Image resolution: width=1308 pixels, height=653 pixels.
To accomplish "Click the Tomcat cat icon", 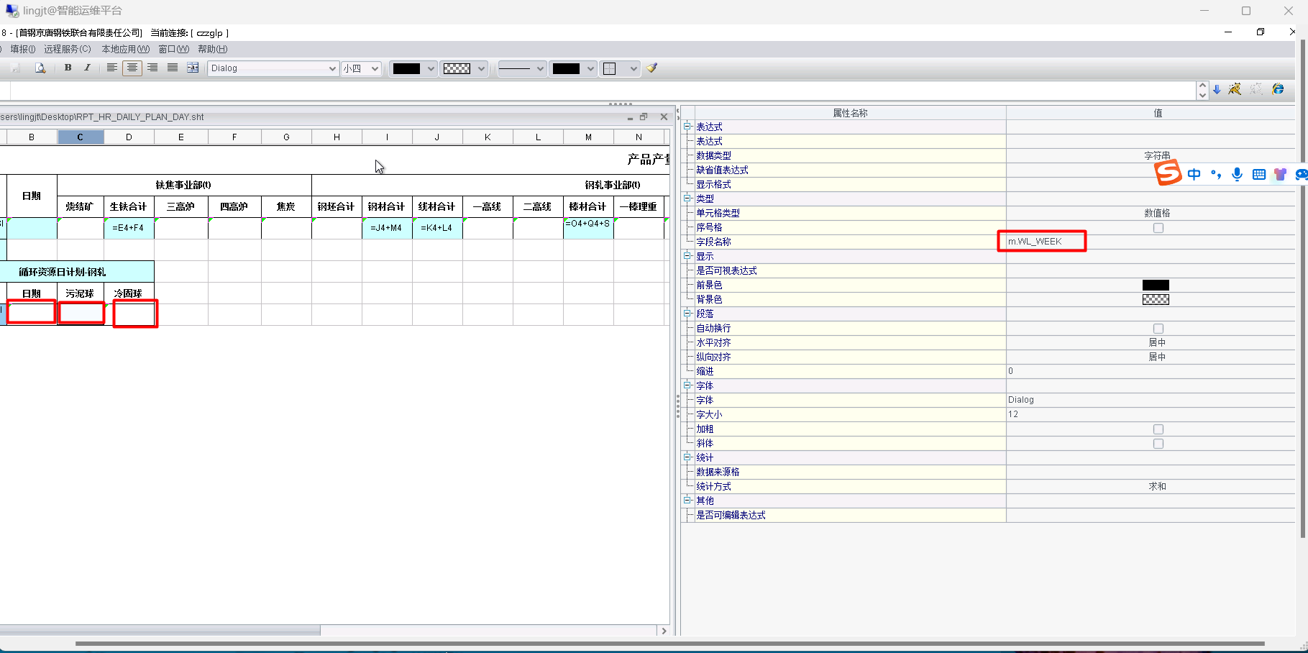I will point(1235,89).
